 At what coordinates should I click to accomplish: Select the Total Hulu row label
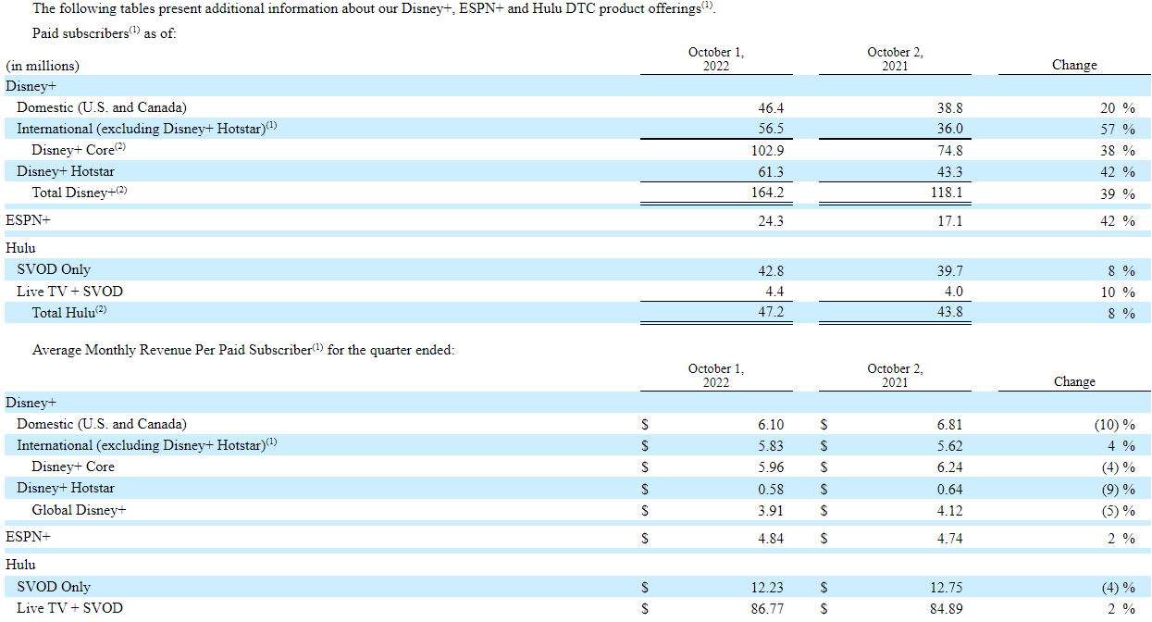[69, 312]
